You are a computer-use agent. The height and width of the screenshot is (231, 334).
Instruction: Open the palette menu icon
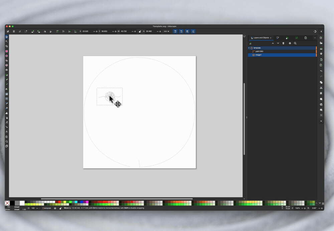[x=323, y=204]
